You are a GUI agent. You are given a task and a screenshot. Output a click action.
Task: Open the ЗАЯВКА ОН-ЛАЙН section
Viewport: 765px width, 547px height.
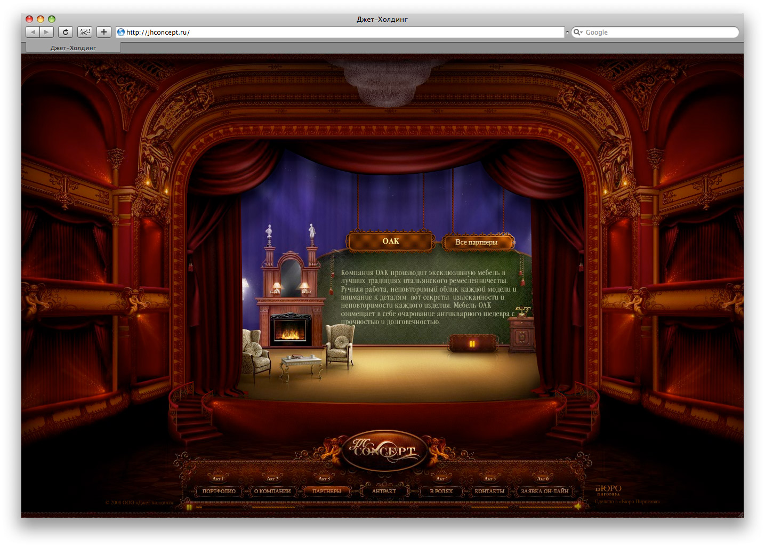coord(545,491)
